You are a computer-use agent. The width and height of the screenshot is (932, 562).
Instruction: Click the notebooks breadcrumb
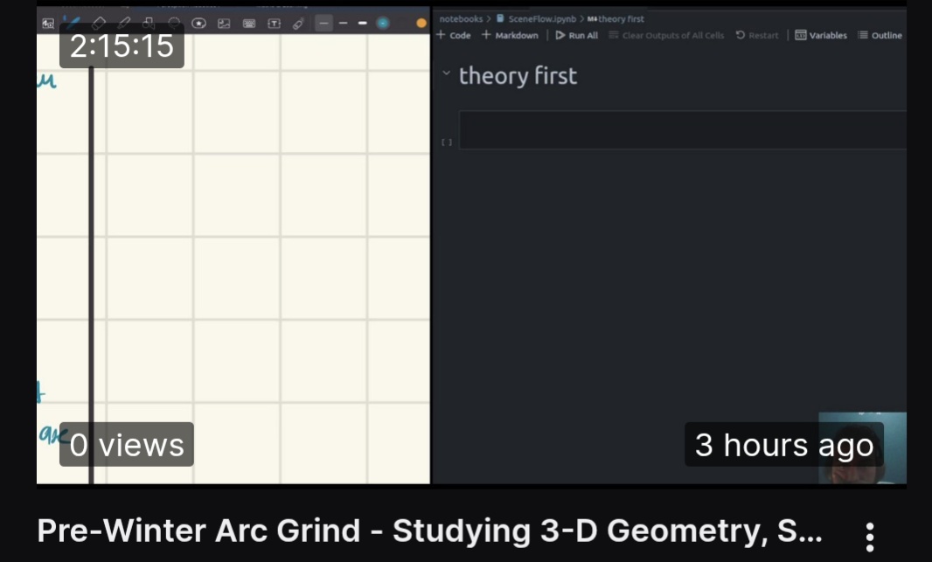461,19
